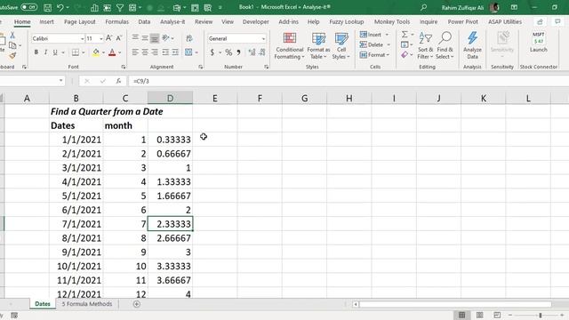Click Accounting Number Format dollar icon

[212, 52]
